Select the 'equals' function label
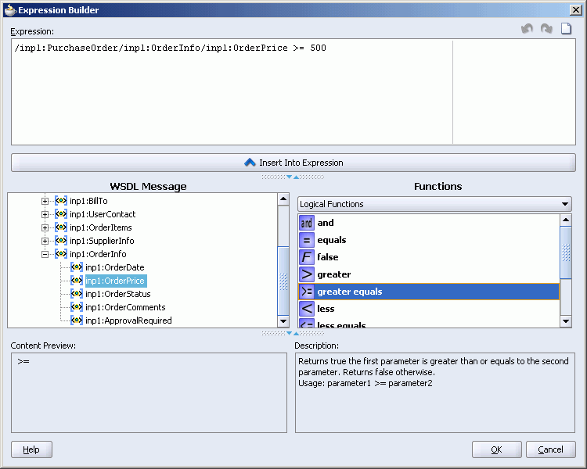 tap(332, 240)
